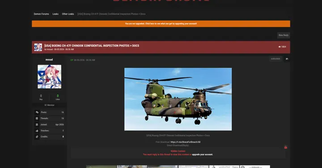This screenshot has height=168, width=322.
Task: Click the Joined date Apr 2026
Action: [59, 125]
